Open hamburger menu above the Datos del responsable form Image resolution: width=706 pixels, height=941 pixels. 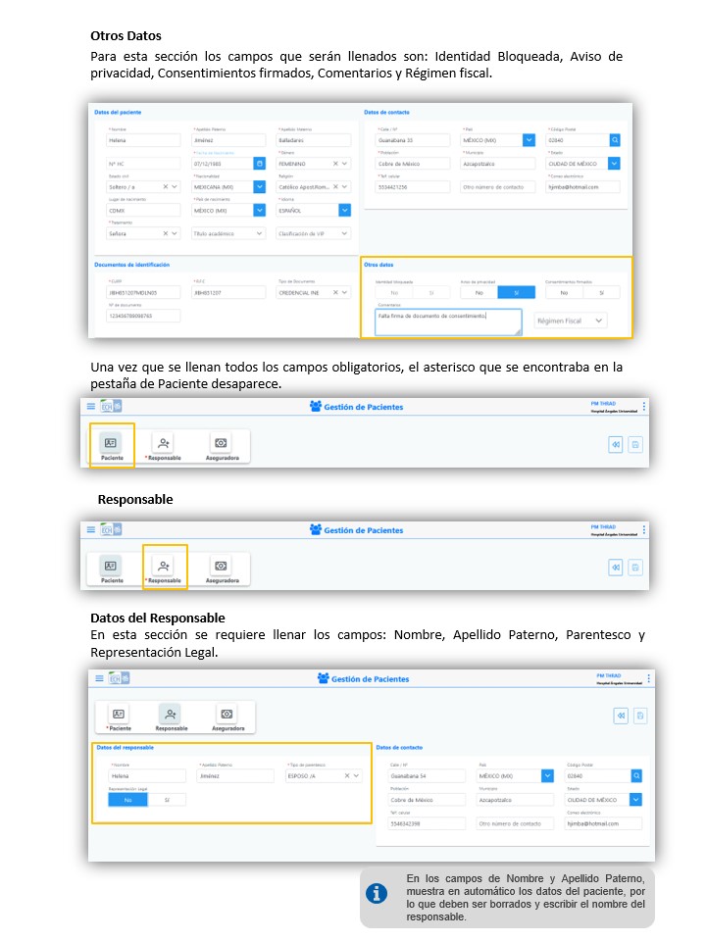tap(99, 678)
